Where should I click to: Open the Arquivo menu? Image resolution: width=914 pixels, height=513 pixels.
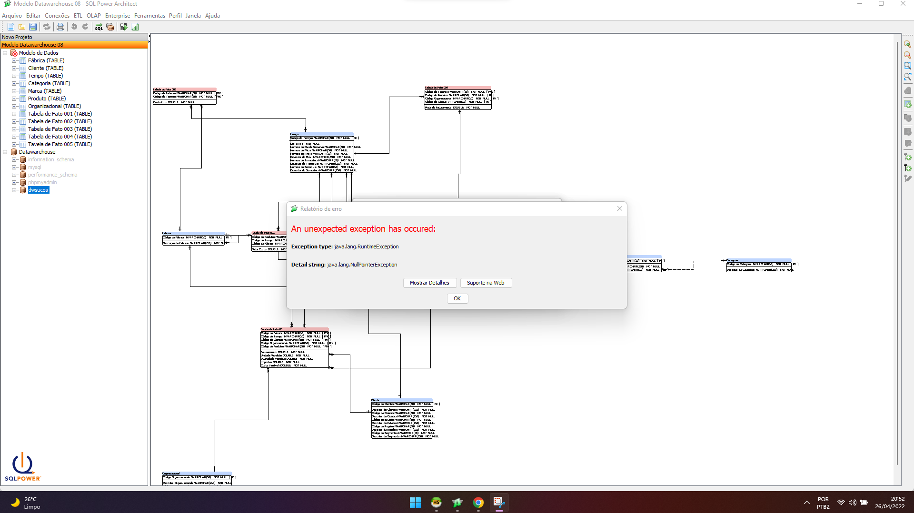12,16
